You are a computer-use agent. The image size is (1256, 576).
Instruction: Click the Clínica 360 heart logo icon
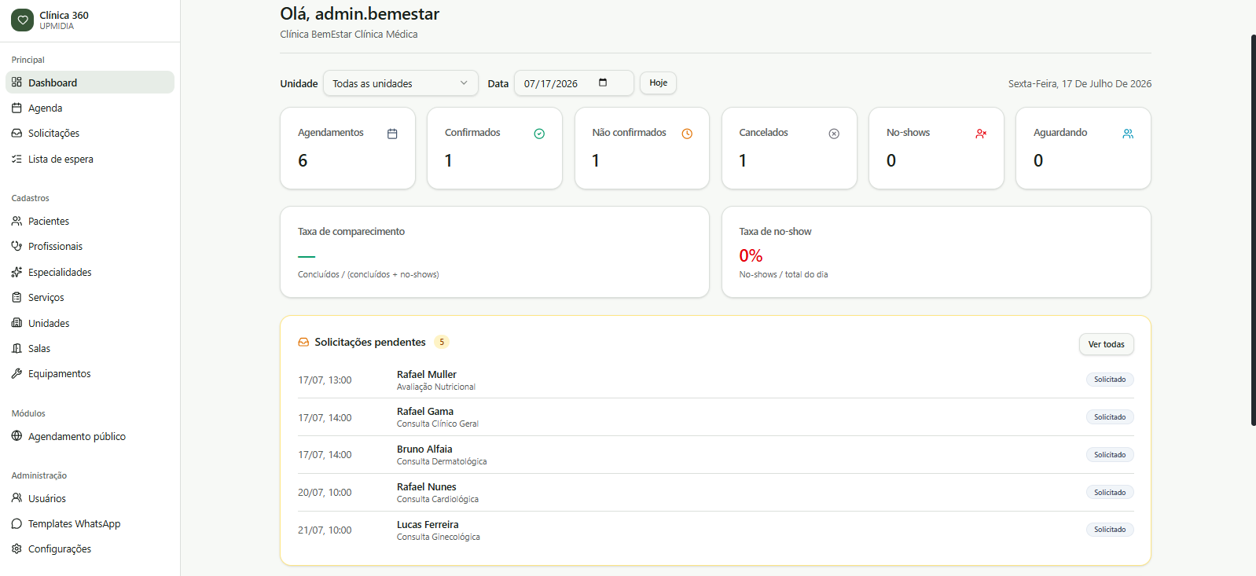pyautogui.click(x=22, y=20)
